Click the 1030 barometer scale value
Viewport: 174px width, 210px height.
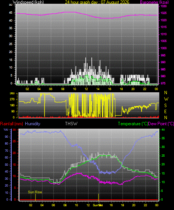[x=163, y=6]
